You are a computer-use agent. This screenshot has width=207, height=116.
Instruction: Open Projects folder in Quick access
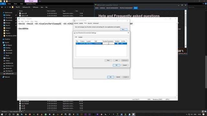[x=8, y=33]
